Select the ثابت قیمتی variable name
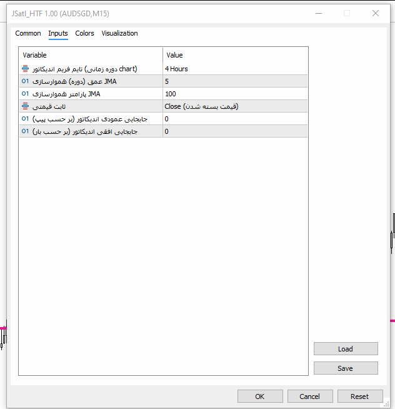 pos(49,107)
